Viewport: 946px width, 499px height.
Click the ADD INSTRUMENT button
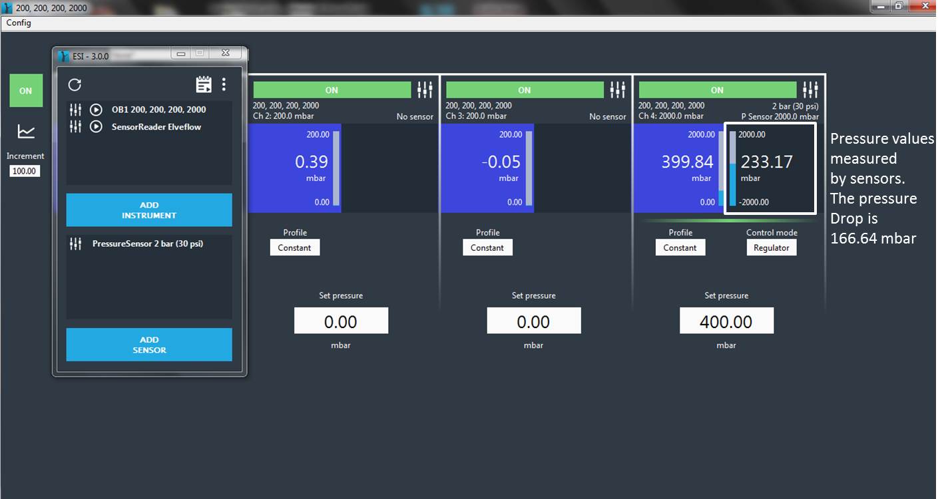(x=149, y=210)
